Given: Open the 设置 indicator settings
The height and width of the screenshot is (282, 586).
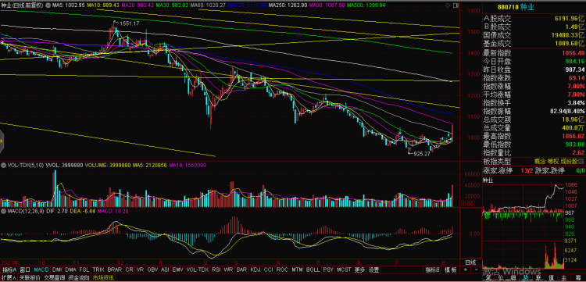Looking at the screenshot, I should (373, 270).
